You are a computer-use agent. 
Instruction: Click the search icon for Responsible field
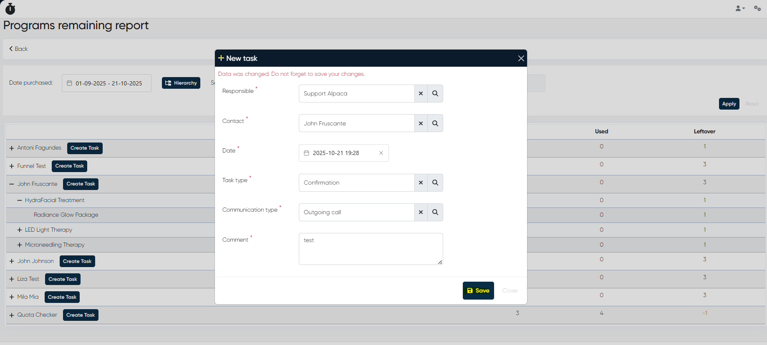click(435, 93)
